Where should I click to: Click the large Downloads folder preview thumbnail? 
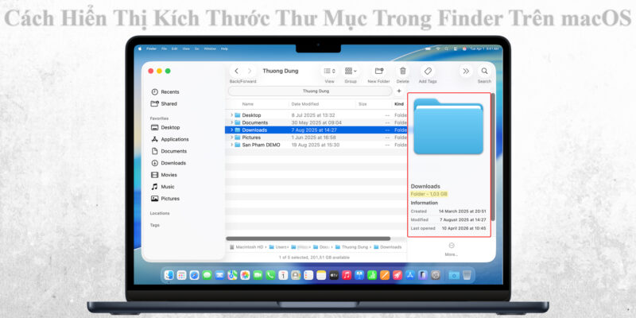click(448, 126)
